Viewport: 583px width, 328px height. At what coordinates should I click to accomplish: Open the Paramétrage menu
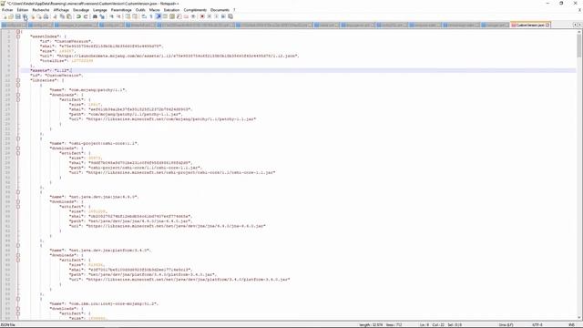121,10
